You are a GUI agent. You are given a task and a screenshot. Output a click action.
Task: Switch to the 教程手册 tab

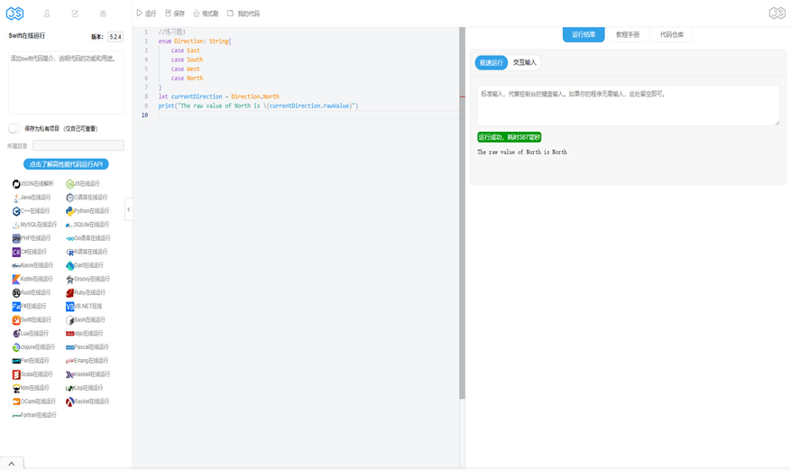[x=628, y=34]
